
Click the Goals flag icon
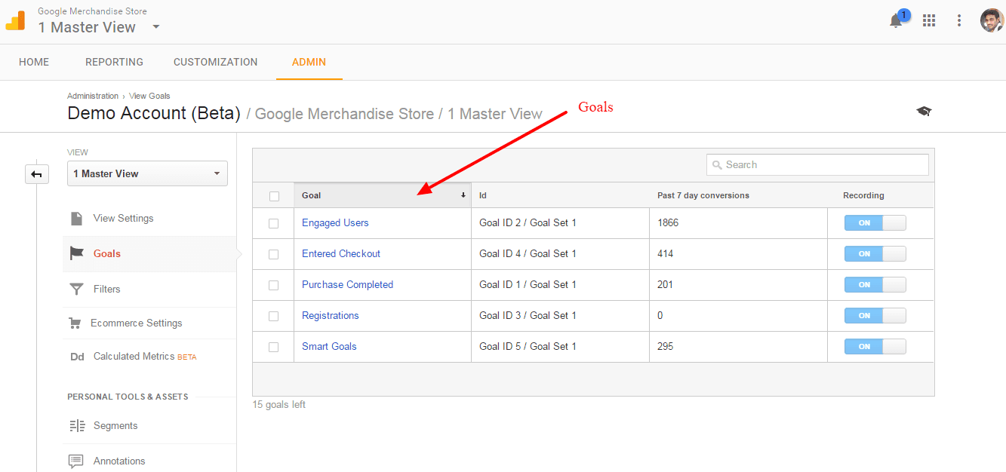[x=77, y=253]
